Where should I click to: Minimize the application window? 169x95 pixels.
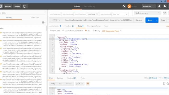point(162,1)
